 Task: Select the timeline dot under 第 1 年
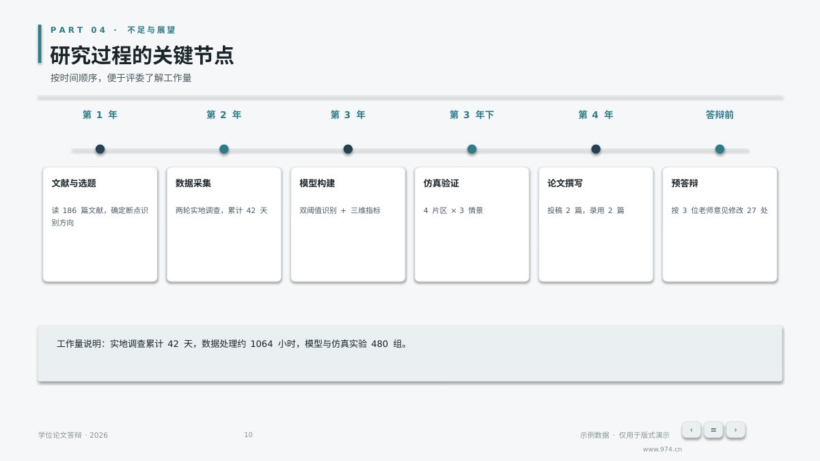100,149
